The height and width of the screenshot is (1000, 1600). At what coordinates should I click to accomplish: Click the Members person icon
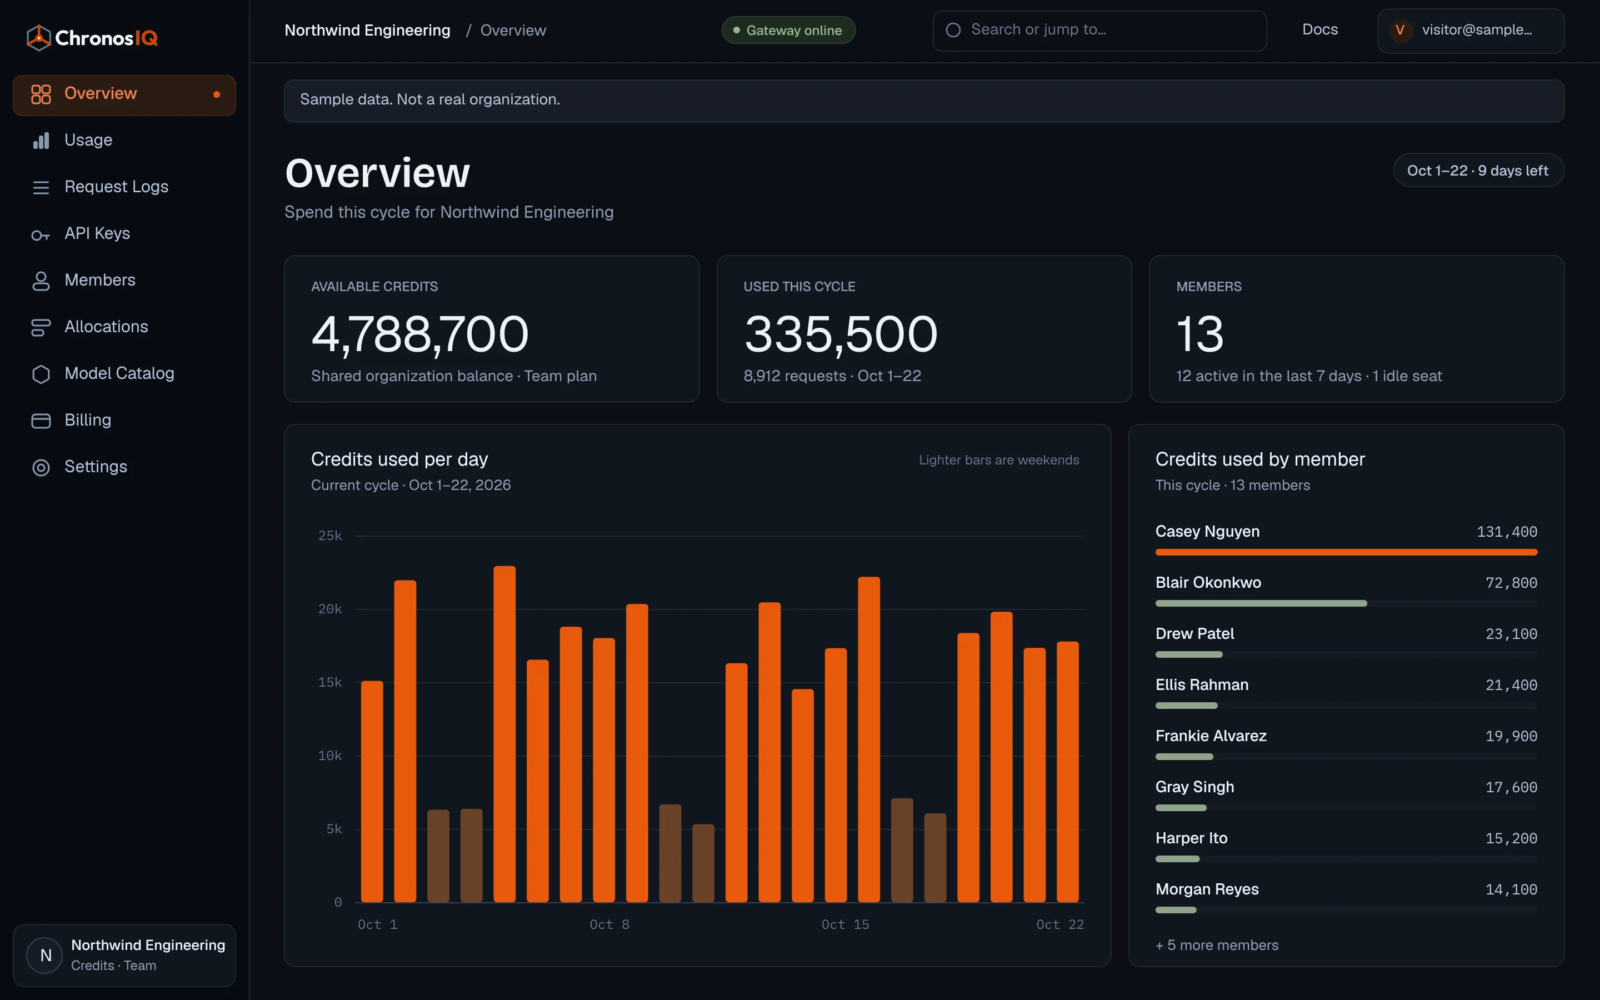[x=41, y=281]
